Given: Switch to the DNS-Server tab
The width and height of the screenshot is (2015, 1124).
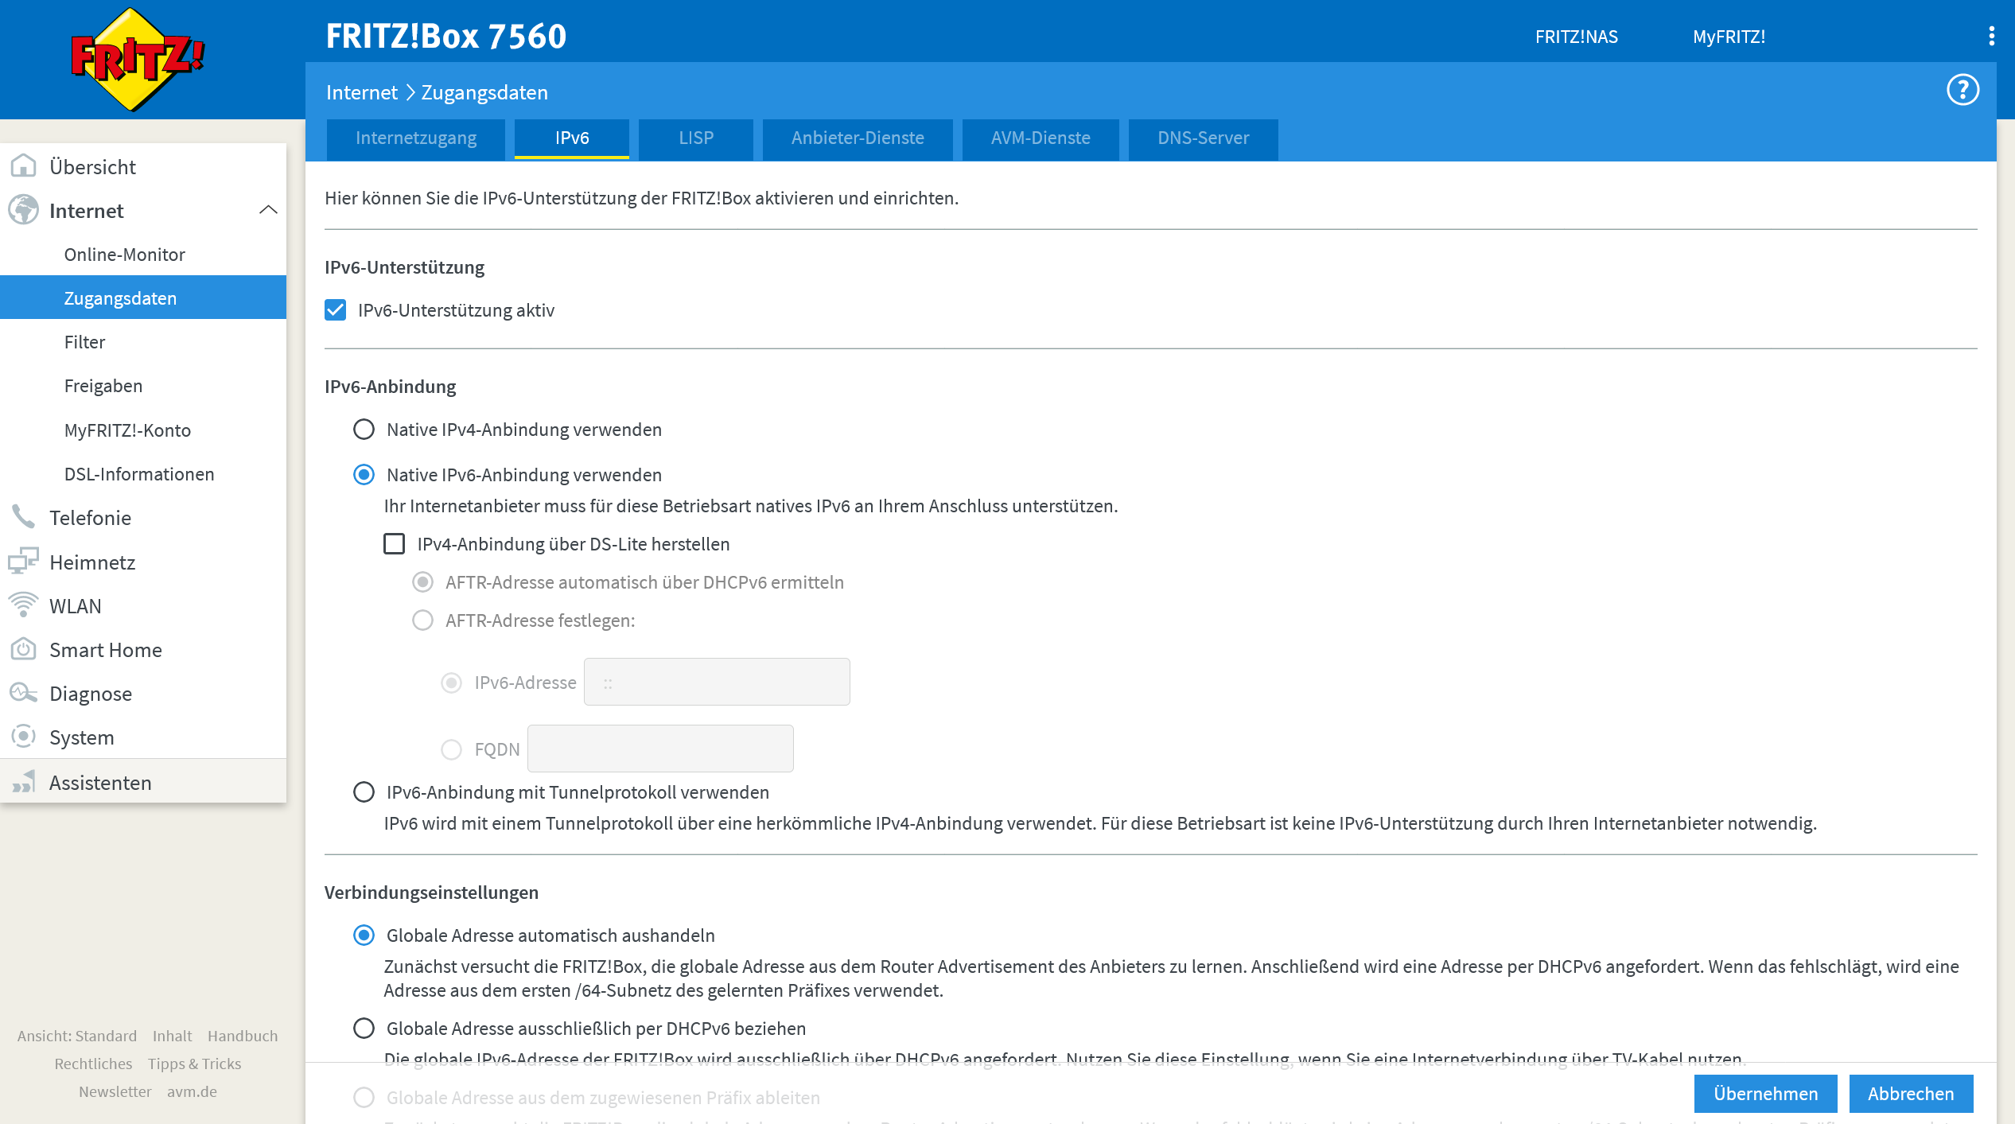Looking at the screenshot, I should click(1203, 138).
